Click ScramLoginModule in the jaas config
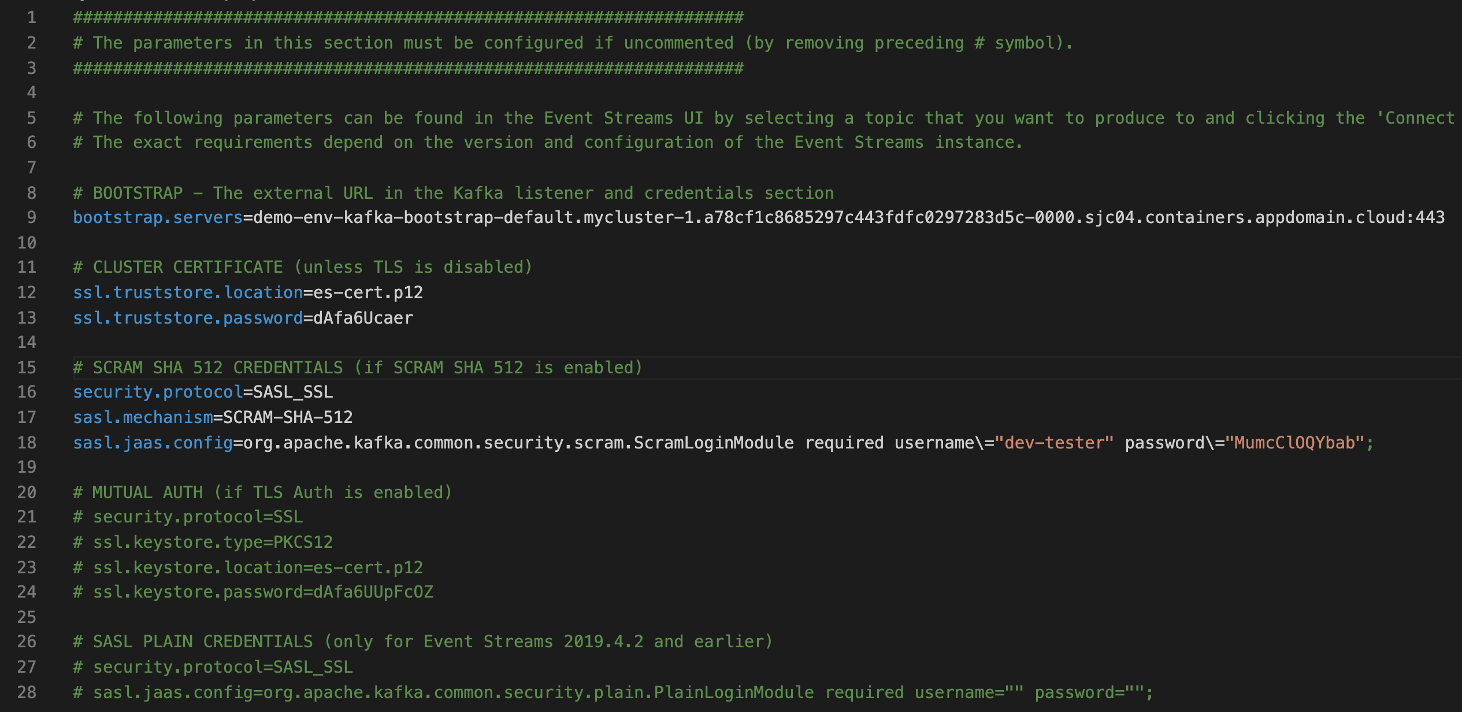 pos(714,443)
